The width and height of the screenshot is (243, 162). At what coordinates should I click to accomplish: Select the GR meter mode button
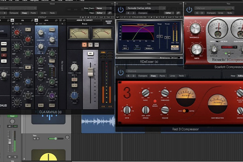point(90,45)
